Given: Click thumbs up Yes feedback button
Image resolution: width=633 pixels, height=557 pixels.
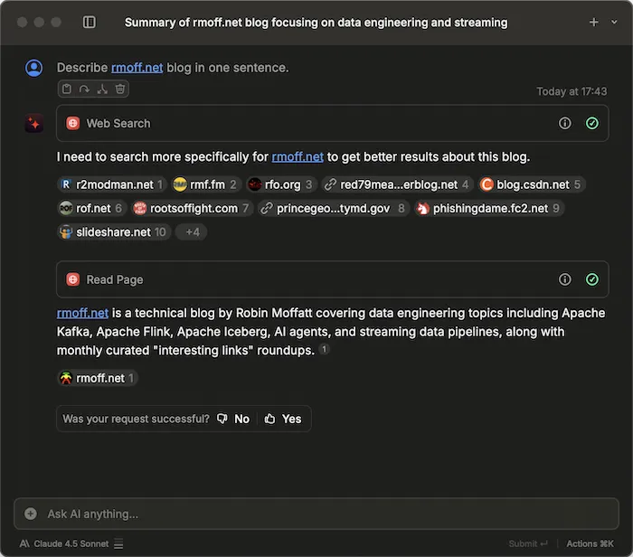Looking at the screenshot, I should [283, 419].
